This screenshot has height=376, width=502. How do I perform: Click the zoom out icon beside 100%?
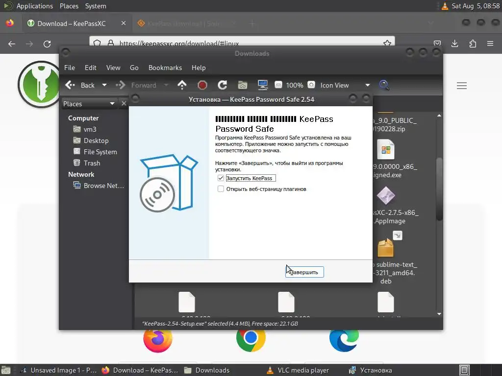tap(278, 85)
